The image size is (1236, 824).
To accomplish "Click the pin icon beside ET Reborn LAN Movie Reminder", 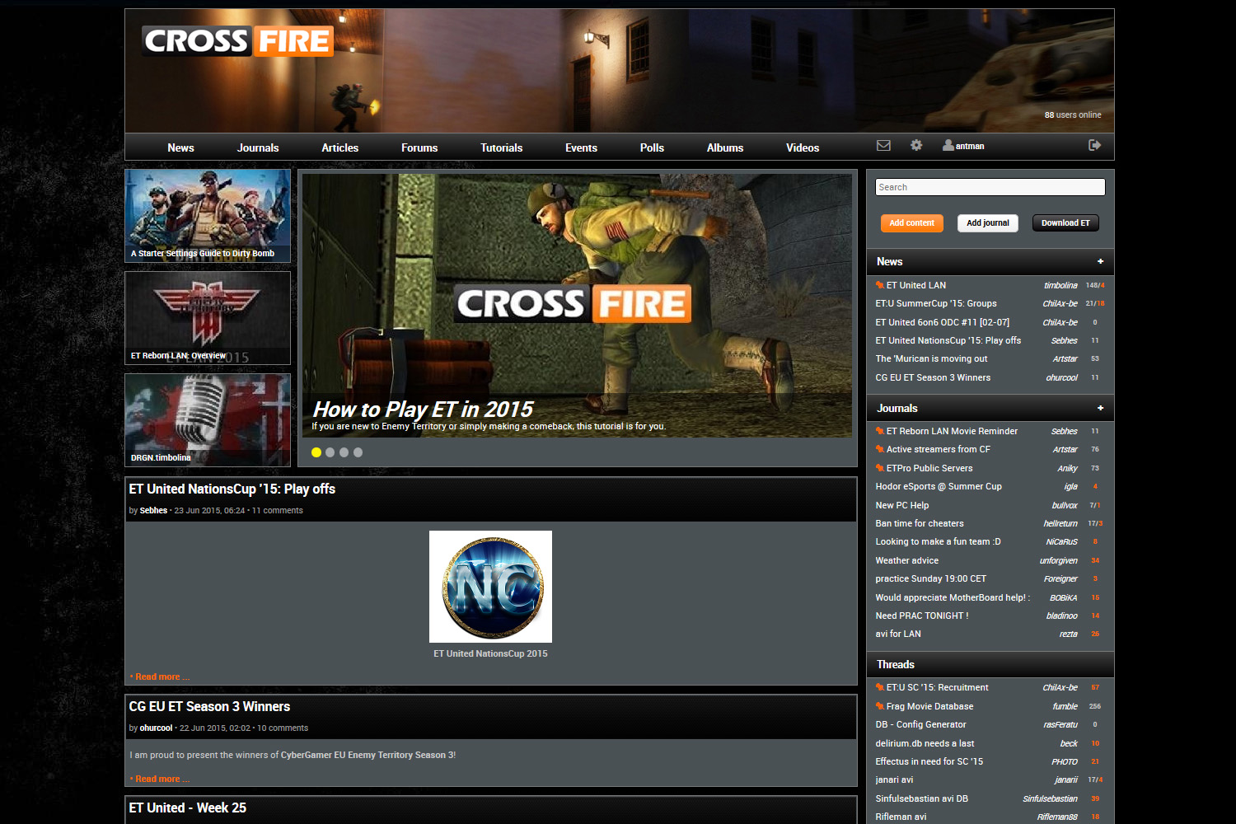I will coord(880,431).
